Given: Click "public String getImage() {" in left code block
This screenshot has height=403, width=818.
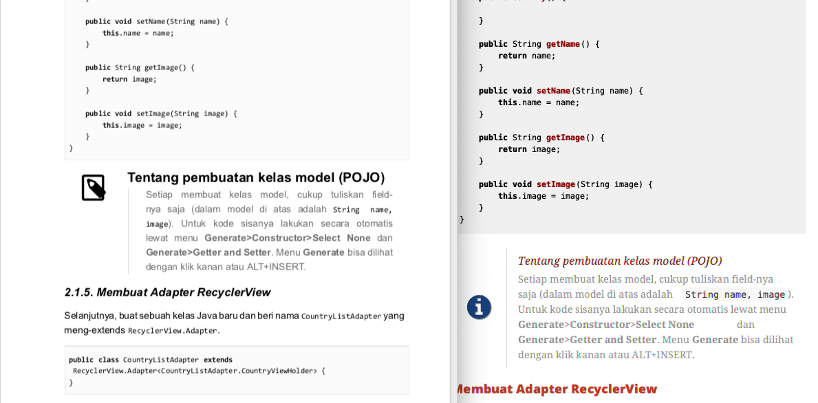Looking at the screenshot, I should [x=140, y=67].
